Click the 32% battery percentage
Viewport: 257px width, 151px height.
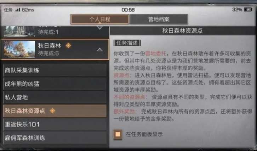point(237,10)
